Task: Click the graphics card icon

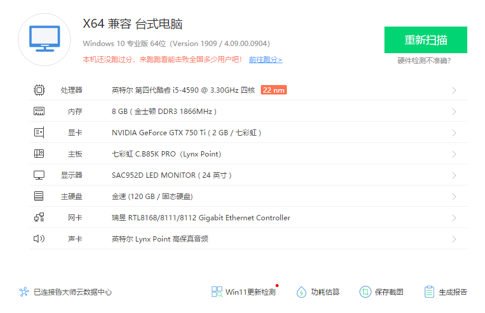Action: tap(39, 132)
